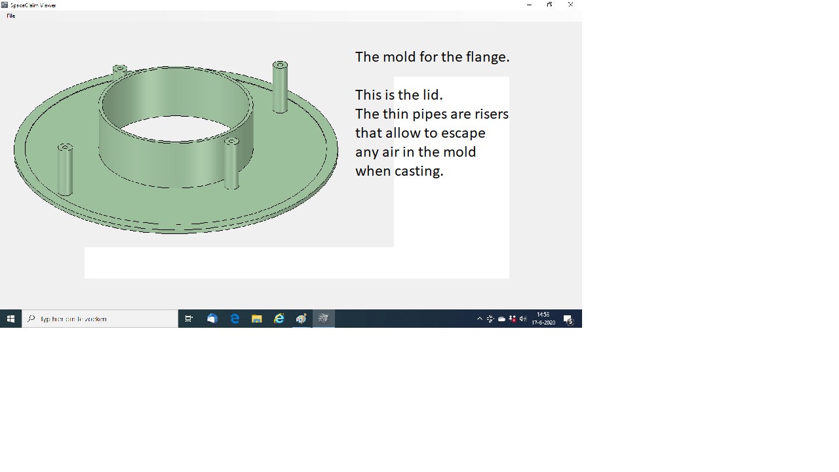Image resolution: width=839 pixels, height=472 pixels.
Task: Click the taskbar search box
Action: point(100,319)
